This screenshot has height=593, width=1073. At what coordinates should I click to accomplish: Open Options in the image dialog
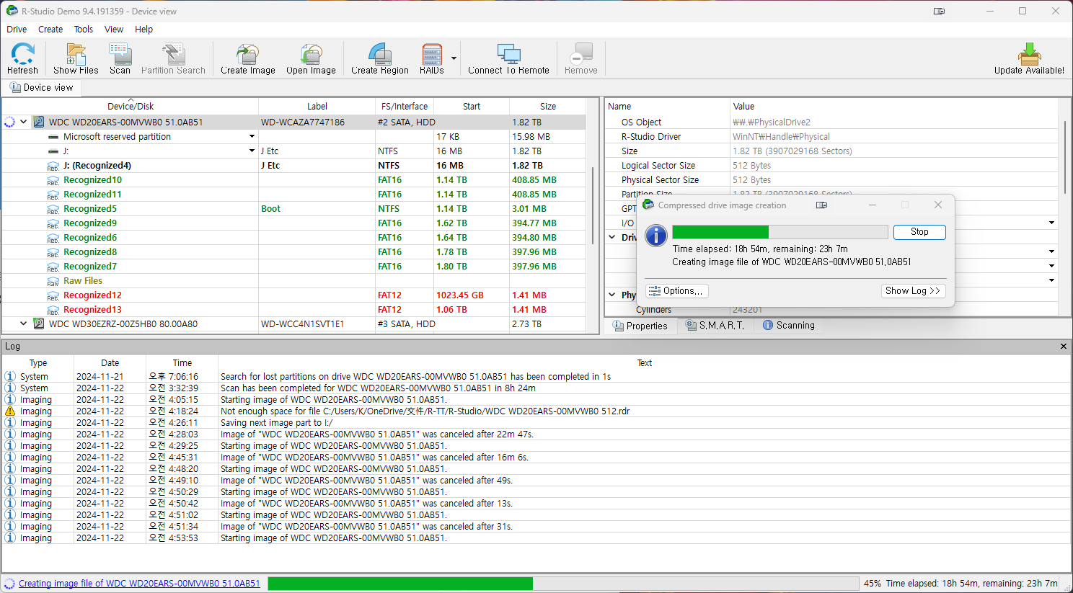[x=676, y=290]
